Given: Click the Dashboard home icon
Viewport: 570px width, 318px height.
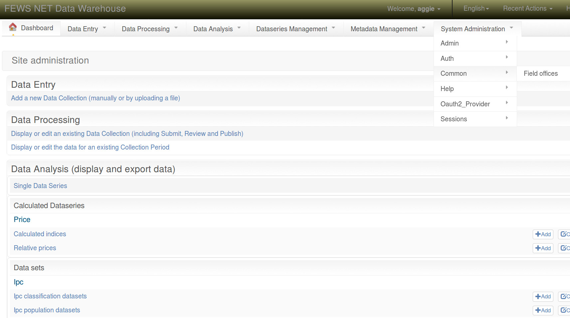Looking at the screenshot, I should click(x=13, y=27).
